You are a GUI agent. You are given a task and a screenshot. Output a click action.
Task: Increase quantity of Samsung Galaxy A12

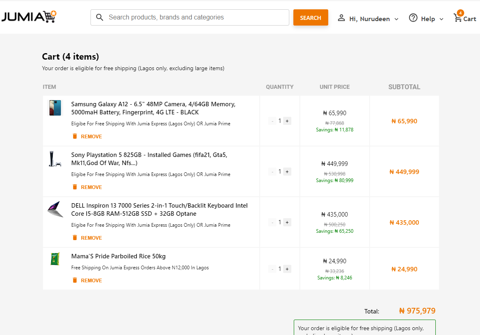point(287,121)
